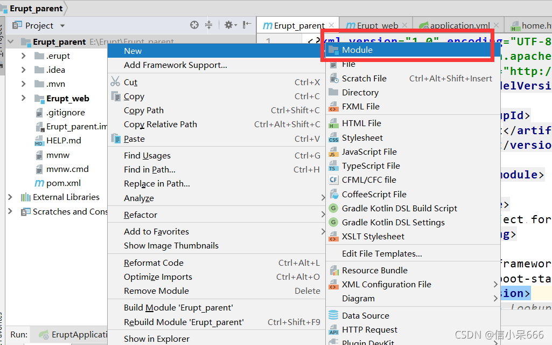Image resolution: width=552 pixels, height=345 pixels.
Task: Choose Find in Path... entry
Action: click(216, 169)
